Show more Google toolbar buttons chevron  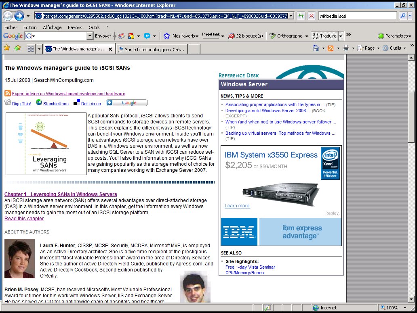click(348, 35)
